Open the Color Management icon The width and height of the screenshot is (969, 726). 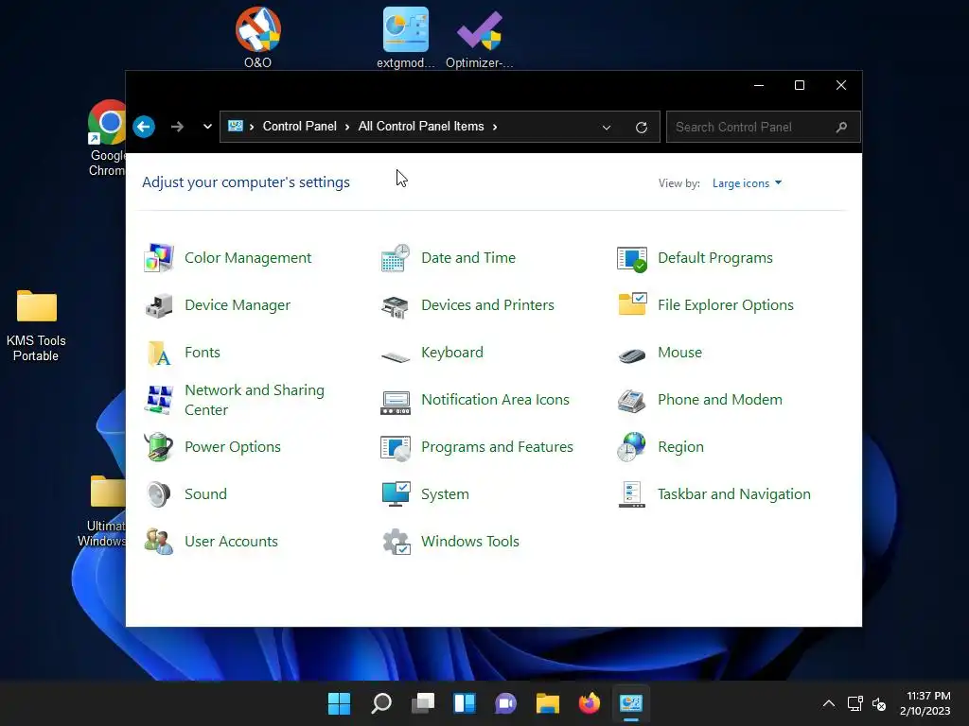[159, 258]
